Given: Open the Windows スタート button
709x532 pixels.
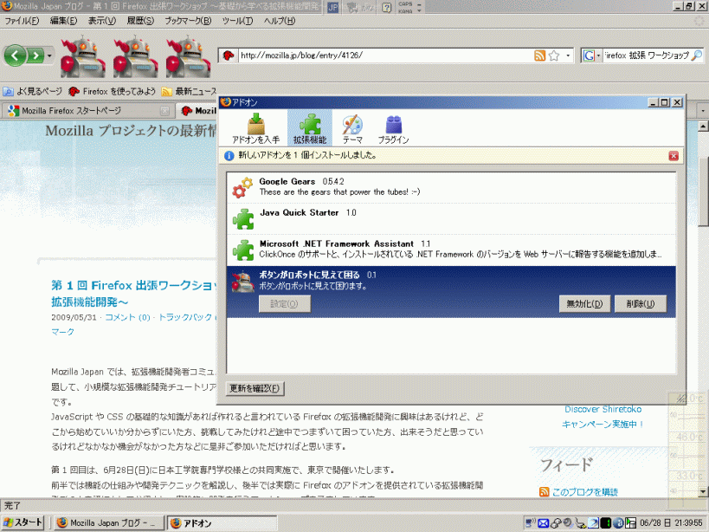Looking at the screenshot, I should 23,523.
